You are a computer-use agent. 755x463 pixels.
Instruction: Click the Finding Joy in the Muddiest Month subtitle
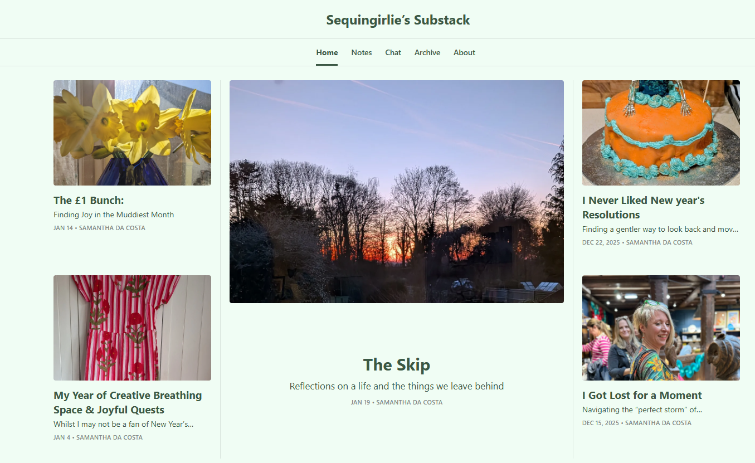(x=114, y=215)
